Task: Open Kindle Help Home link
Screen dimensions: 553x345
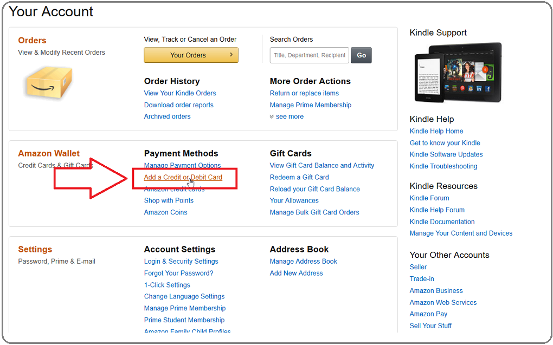Action: click(x=436, y=131)
